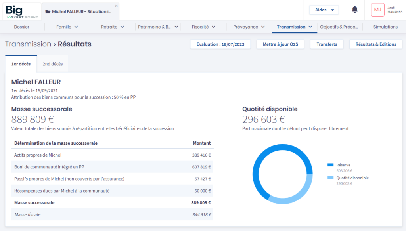Image resolution: width=406 pixels, height=231 pixels.
Task: Click the folder icon in dossier tab
Action: 48,12
